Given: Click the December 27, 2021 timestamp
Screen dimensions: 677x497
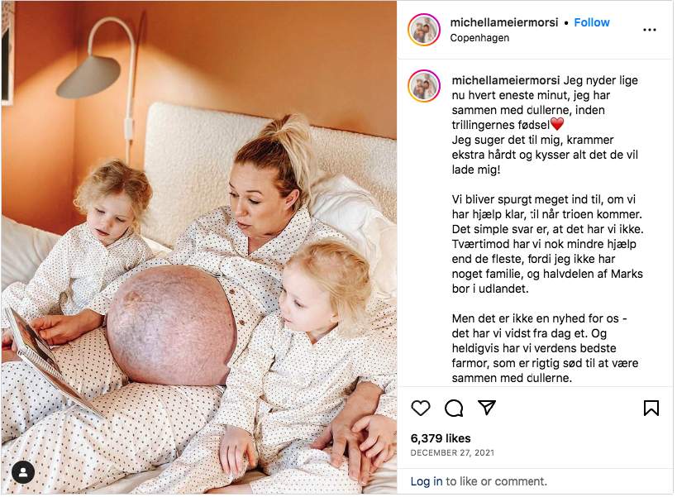Looking at the screenshot, I should (x=452, y=452).
